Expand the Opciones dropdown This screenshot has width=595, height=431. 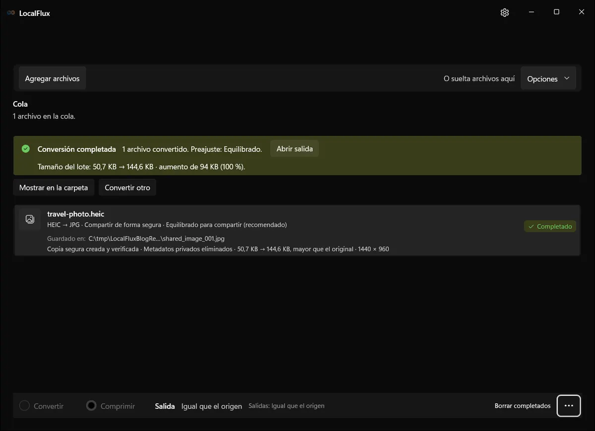(x=548, y=78)
